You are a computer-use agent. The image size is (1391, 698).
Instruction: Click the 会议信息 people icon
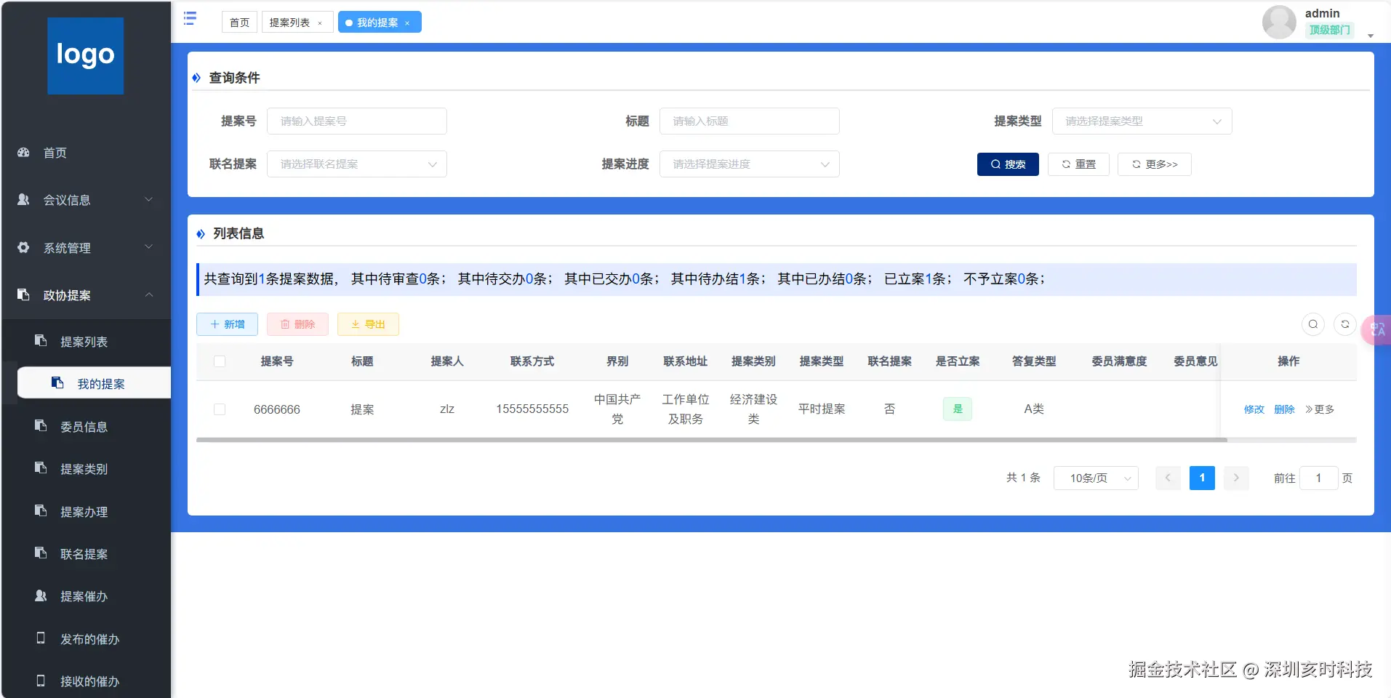tap(23, 200)
